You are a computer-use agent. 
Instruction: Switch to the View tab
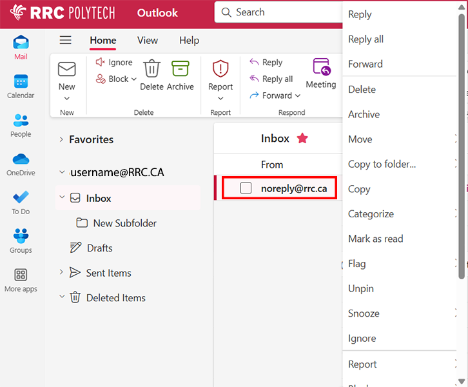tap(147, 40)
